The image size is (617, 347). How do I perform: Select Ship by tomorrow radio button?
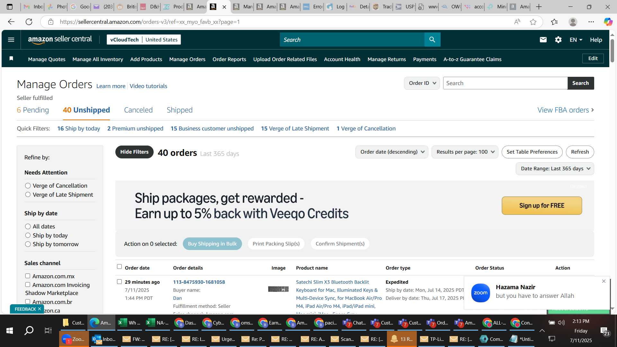click(28, 244)
